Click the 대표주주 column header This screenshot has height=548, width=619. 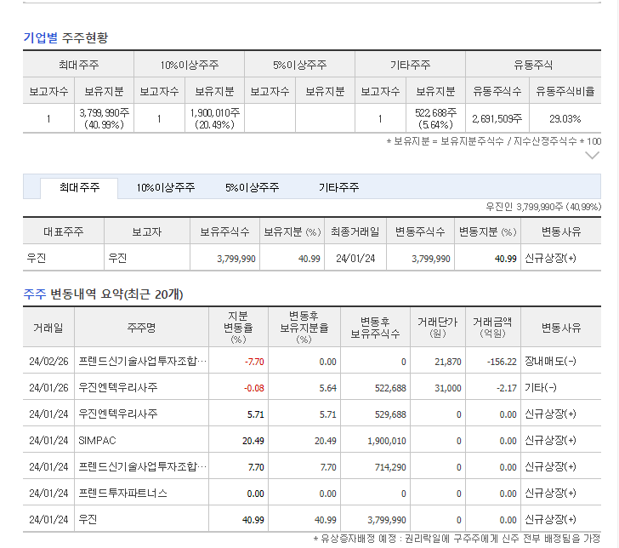(63, 231)
